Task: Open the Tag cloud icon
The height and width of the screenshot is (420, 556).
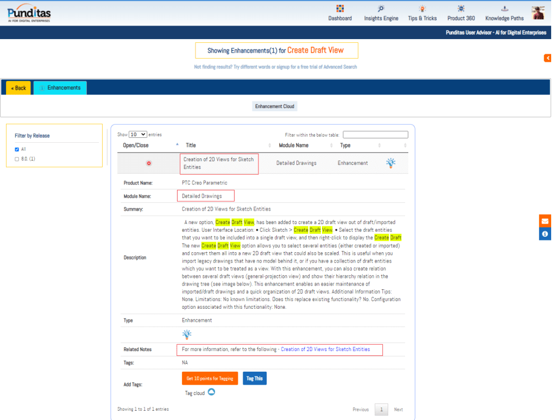Action: point(211,392)
